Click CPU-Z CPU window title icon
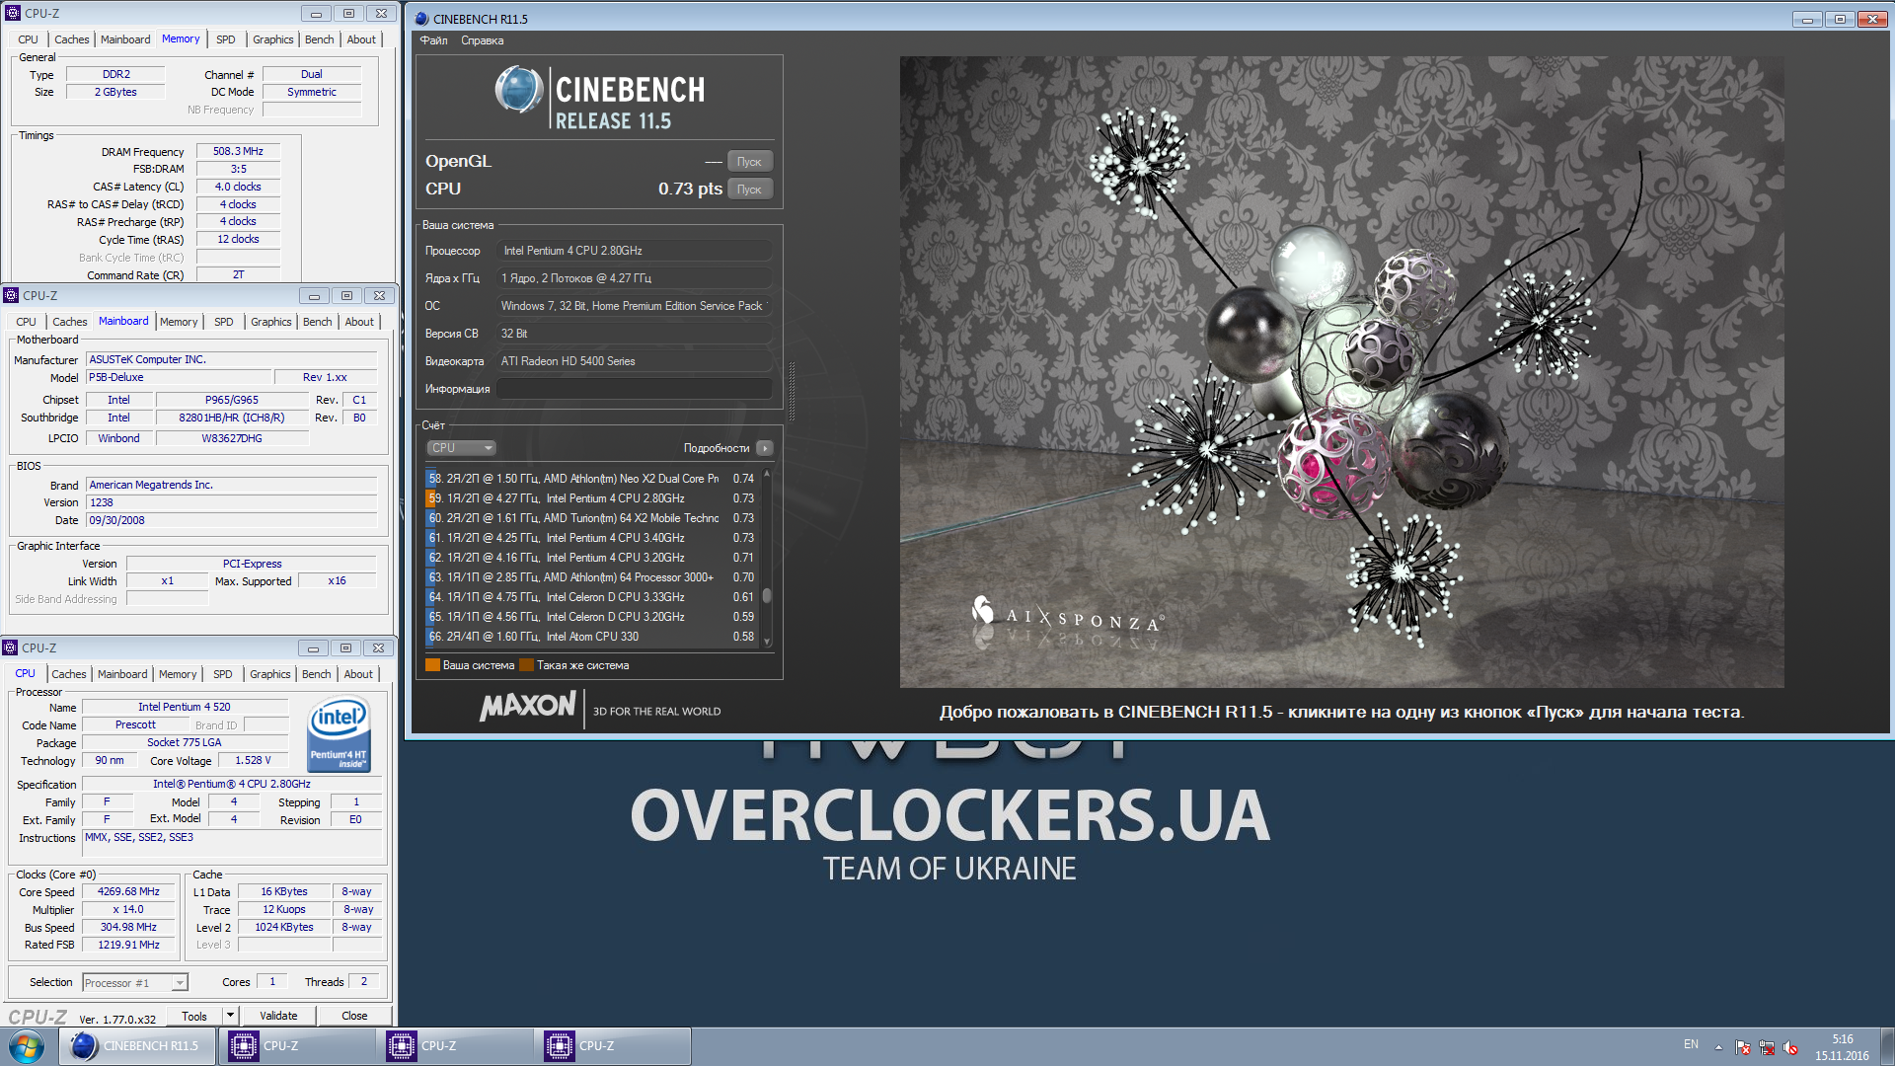1895x1066 pixels. click(10, 647)
